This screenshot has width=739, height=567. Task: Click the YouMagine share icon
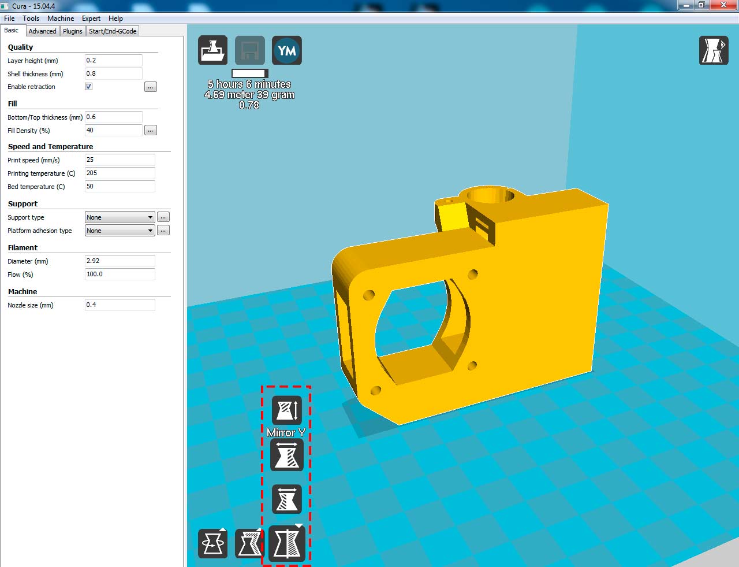[x=287, y=50]
